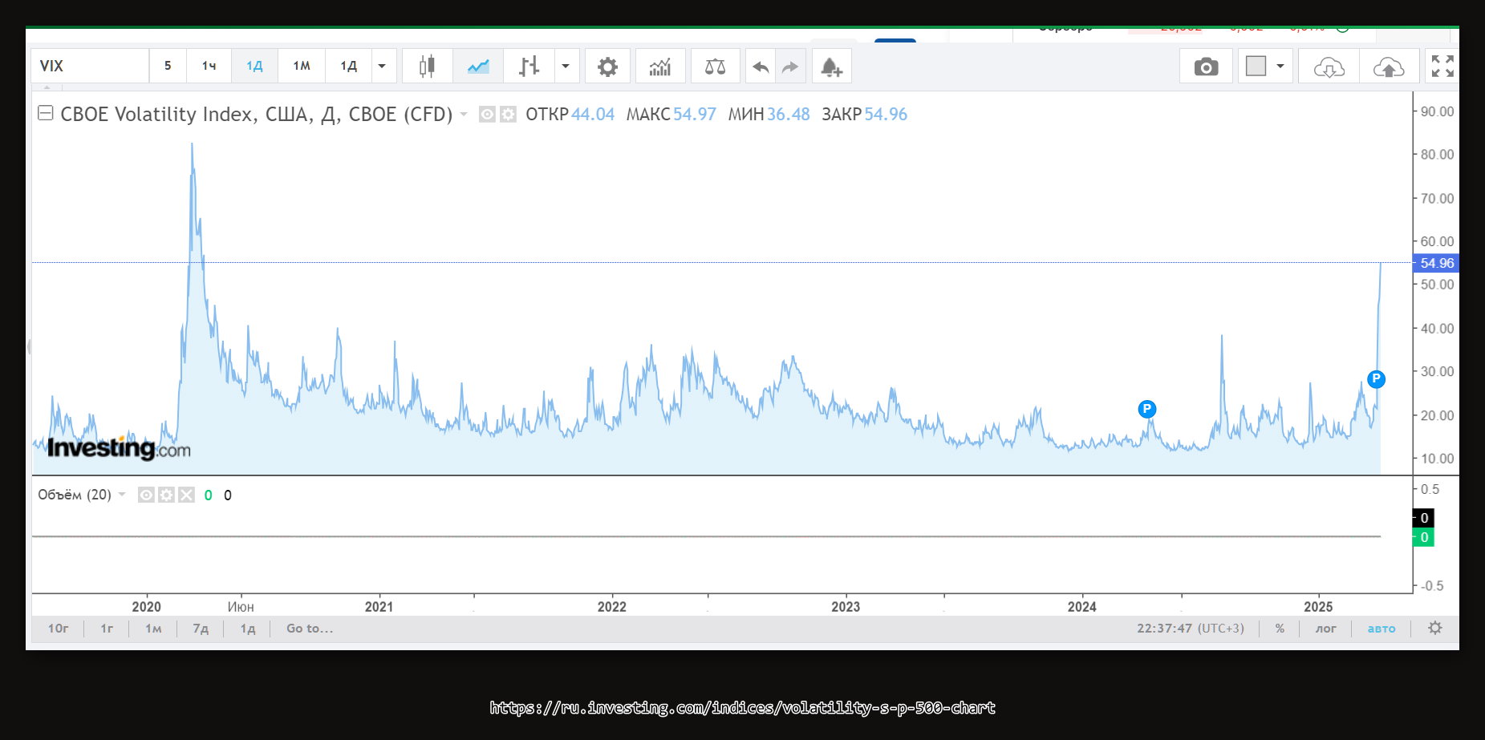Image resolution: width=1485 pixels, height=740 pixels.
Task: Hide the Volume indicator via eye icon
Action: [146, 495]
